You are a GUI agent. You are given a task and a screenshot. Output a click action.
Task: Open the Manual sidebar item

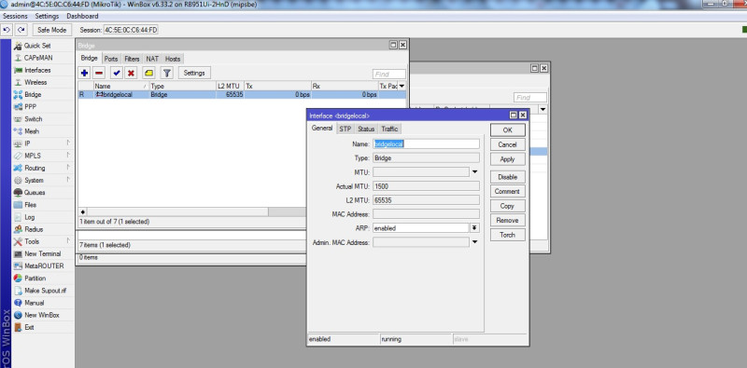(x=34, y=303)
